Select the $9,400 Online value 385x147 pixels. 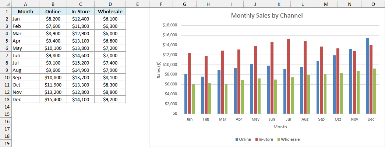pyautogui.click(x=53, y=41)
